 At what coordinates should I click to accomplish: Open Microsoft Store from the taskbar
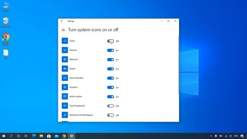(x=49, y=136)
